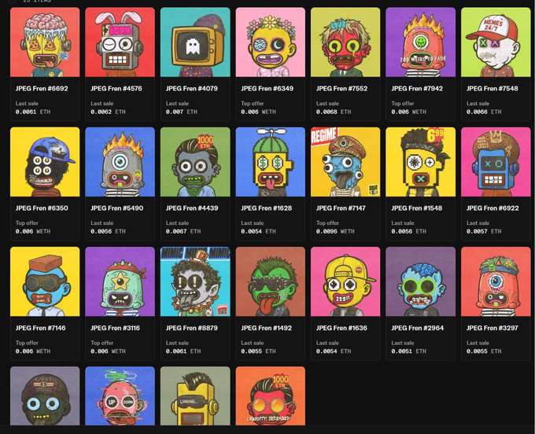The width and height of the screenshot is (535, 434).
Task: Click the 0.0068 ETH last sale price
Action: click(334, 112)
